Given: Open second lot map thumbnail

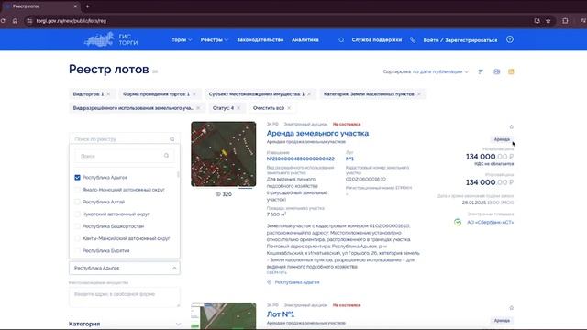Looking at the screenshot, I should [224, 315].
